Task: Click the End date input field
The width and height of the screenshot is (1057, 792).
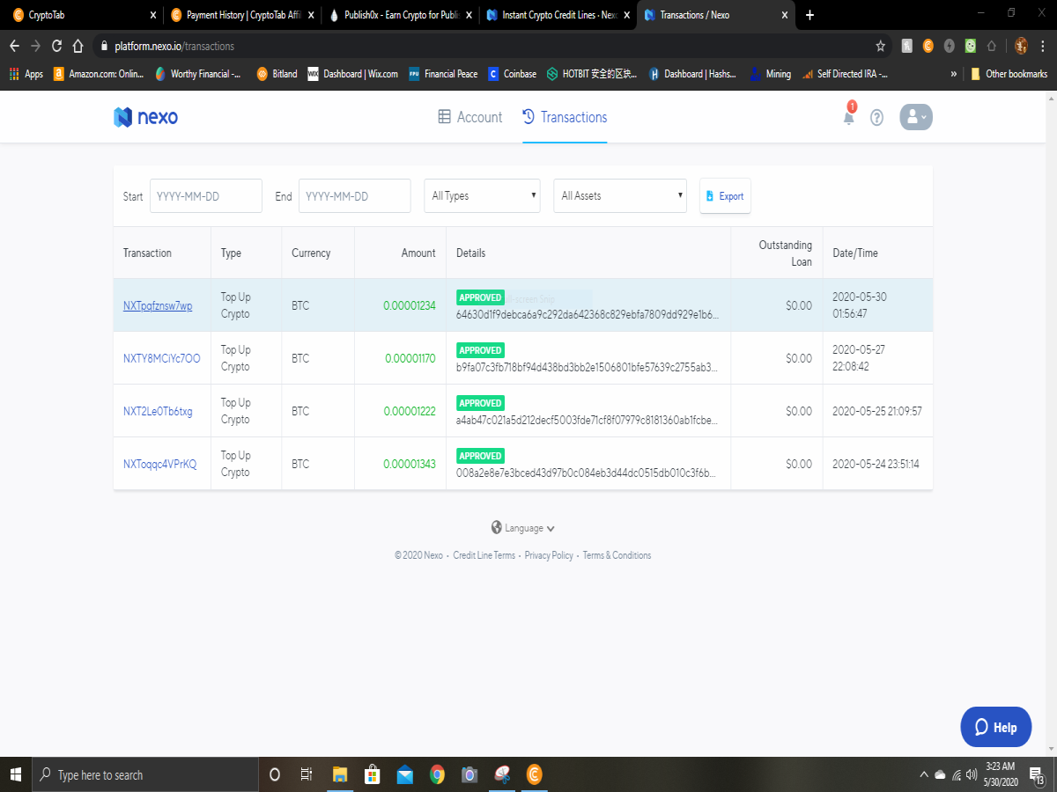Action: (x=355, y=195)
